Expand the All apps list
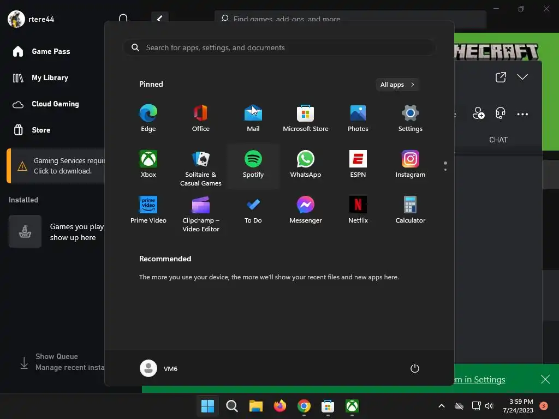The image size is (559, 419). 397,85
